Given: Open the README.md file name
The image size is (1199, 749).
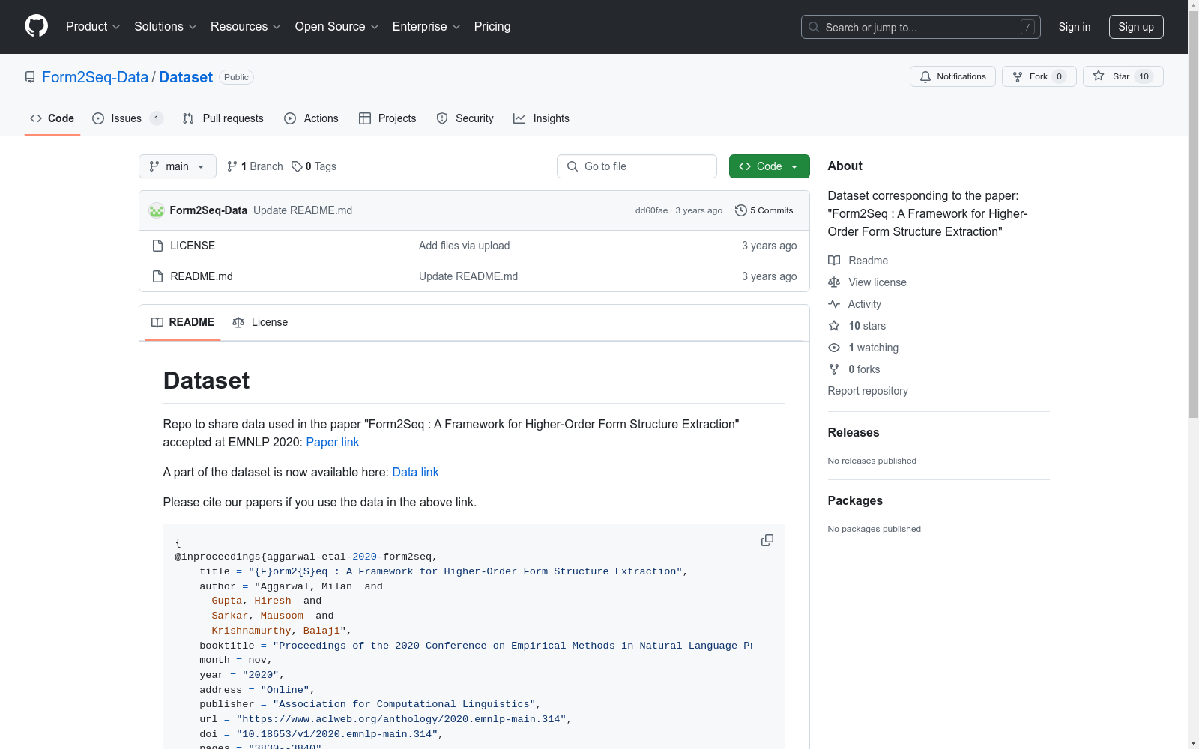Looking at the screenshot, I should 202,276.
